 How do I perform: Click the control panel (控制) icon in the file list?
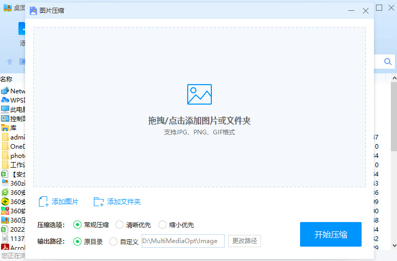coord(5,118)
